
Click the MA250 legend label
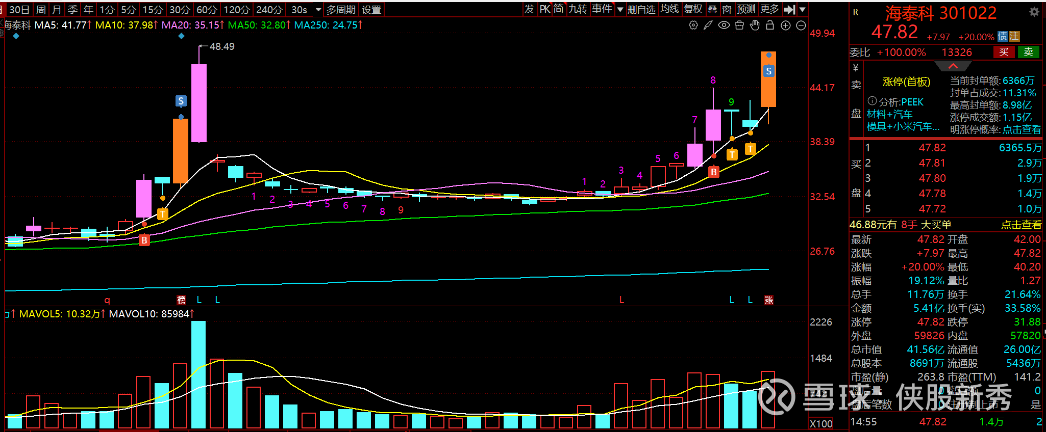329,25
